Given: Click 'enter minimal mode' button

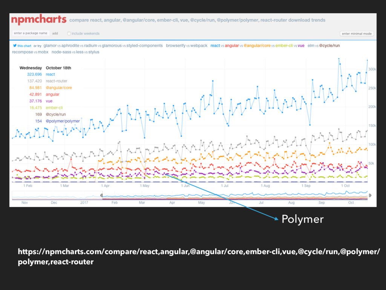Looking at the screenshot, I should (357, 34).
